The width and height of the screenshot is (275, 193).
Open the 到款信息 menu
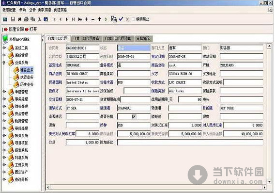point(45,10)
